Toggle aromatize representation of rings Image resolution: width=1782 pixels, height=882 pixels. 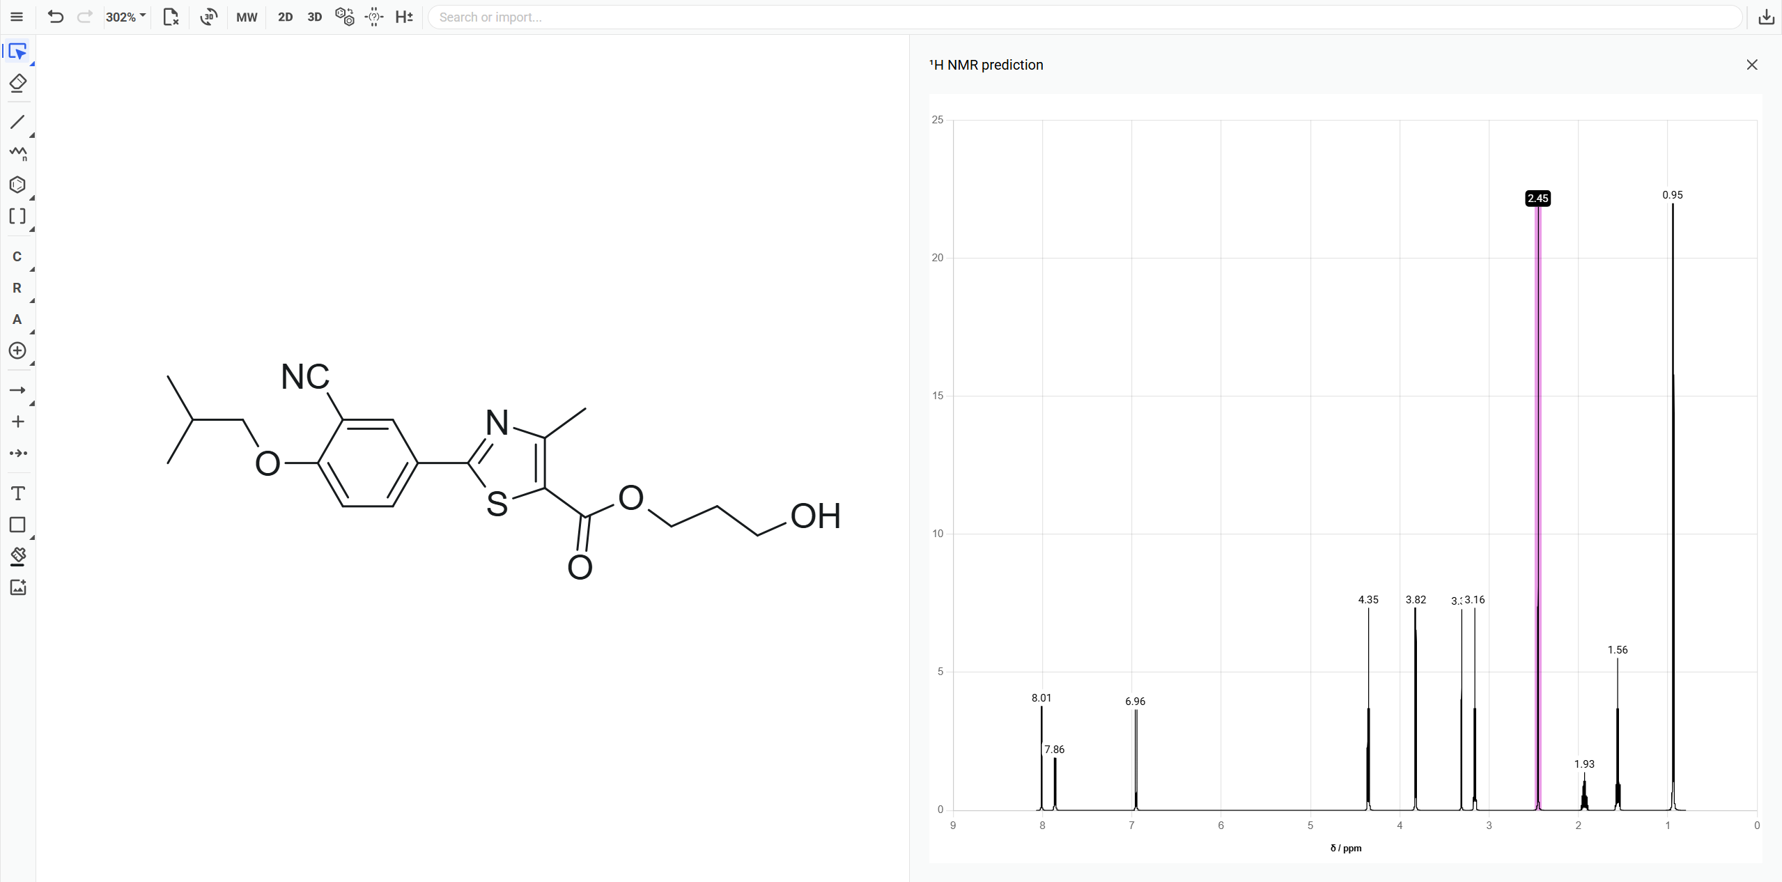click(x=344, y=17)
